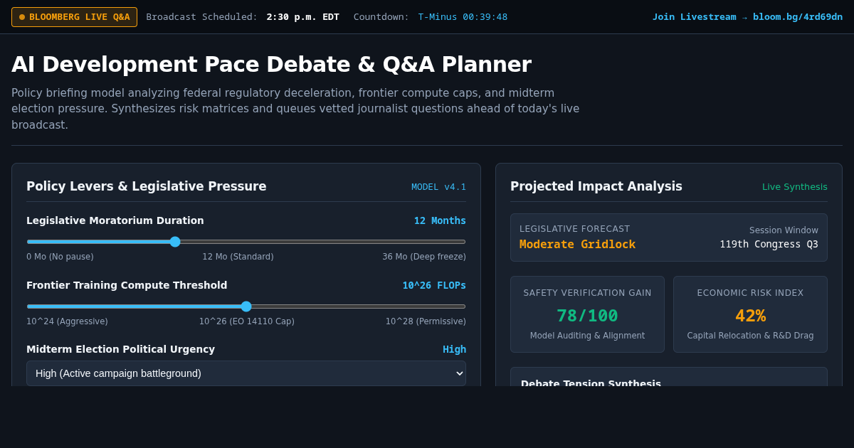The width and height of the screenshot is (854, 448).
Task: Click the Policy Levers & Legislative Pressure heading
Action: [147, 186]
